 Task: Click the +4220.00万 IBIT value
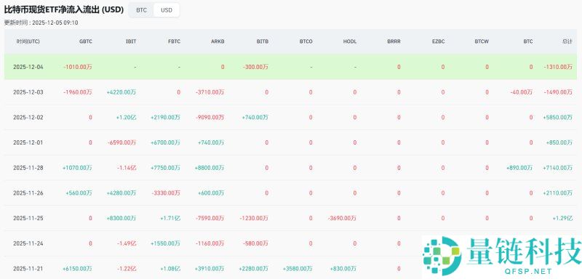click(121, 92)
